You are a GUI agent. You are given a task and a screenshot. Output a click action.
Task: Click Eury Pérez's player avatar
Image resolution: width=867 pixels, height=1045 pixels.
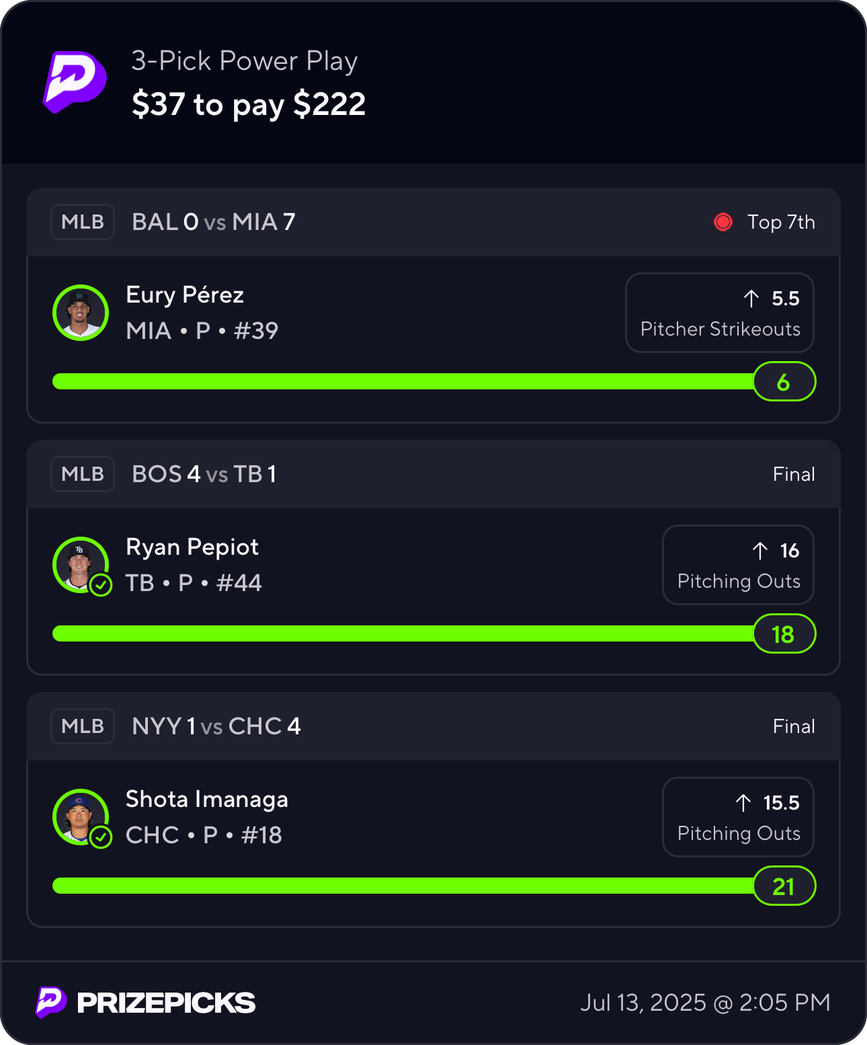coord(81,313)
